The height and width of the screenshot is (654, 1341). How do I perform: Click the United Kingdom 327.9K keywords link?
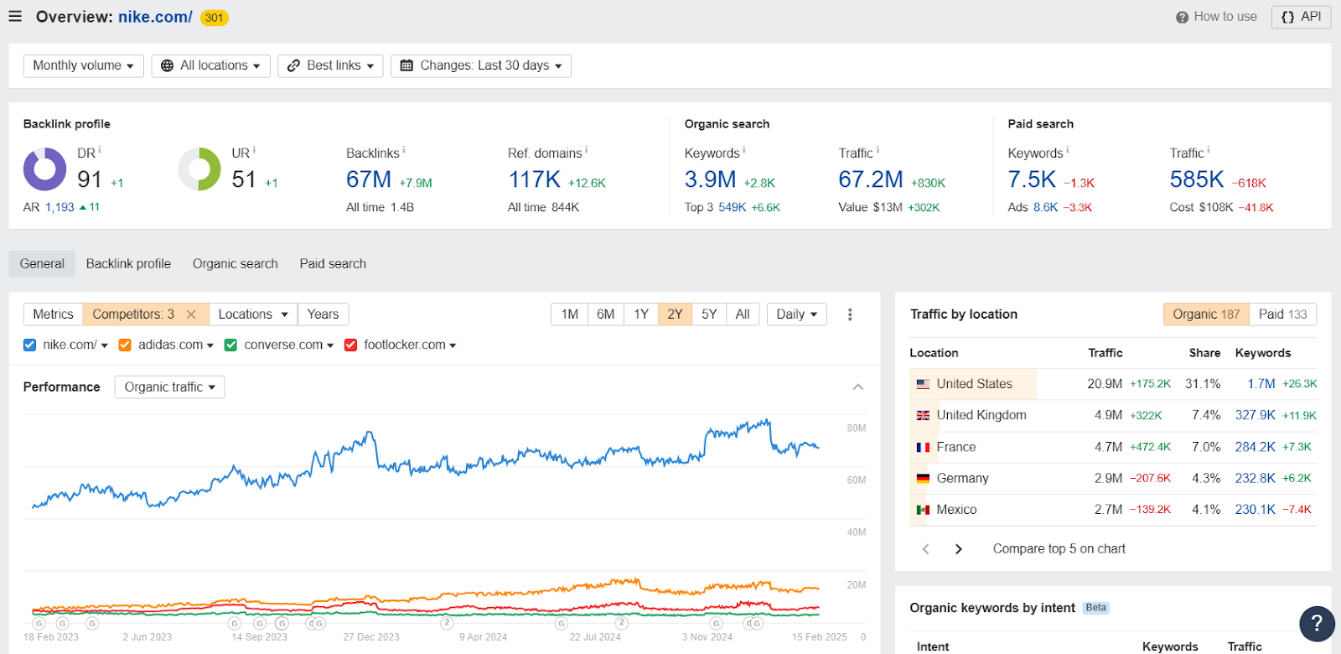1255,415
